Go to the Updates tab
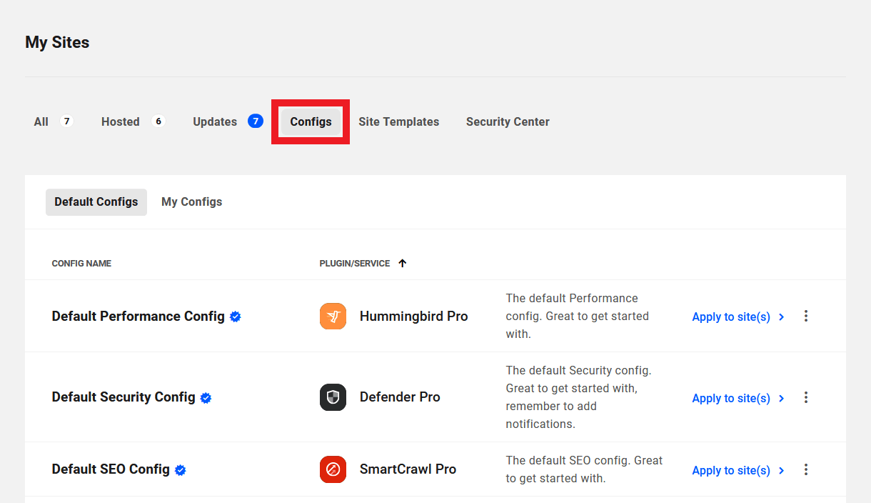Image resolution: width=871 pixels, height=503 pixels. pos(215,121)
